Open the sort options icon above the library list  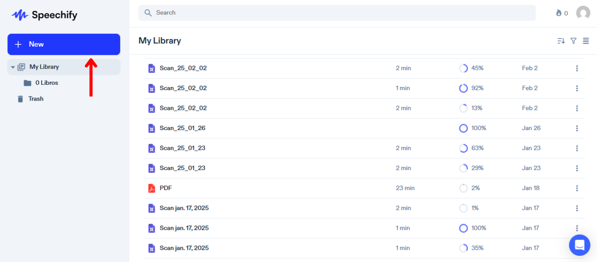coord(561,40)
